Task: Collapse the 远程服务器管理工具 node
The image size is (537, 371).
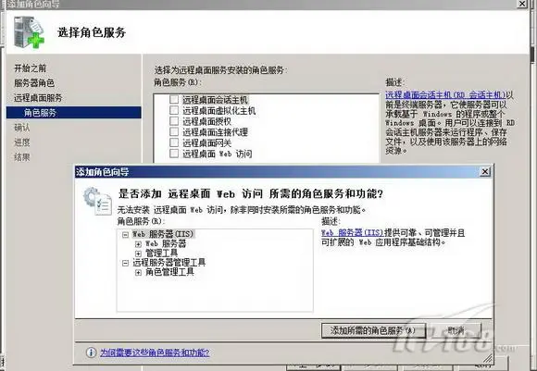Action: coord(125,263)
